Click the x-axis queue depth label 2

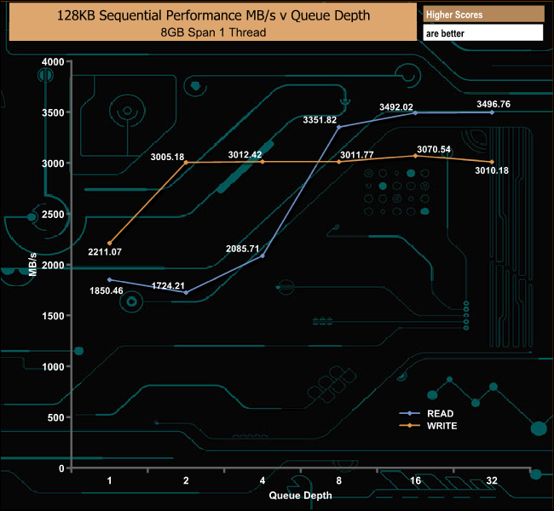coord(186,480)
